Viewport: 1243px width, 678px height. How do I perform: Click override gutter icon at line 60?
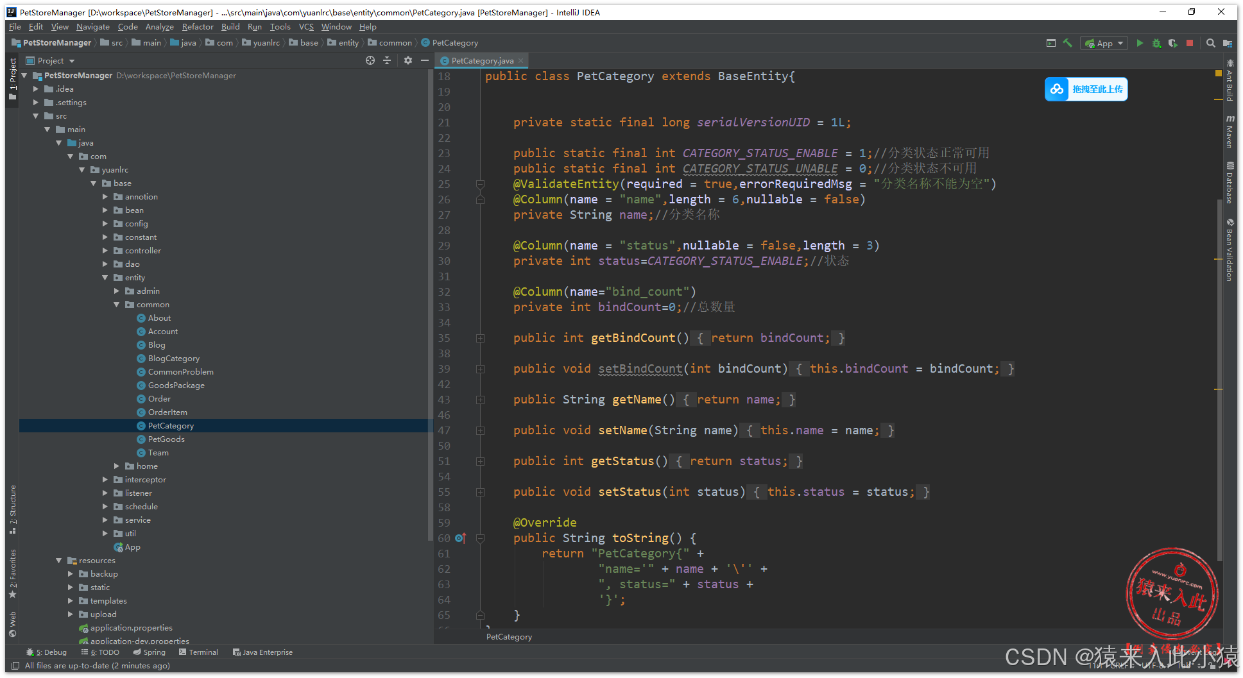[x=460, y=538]
